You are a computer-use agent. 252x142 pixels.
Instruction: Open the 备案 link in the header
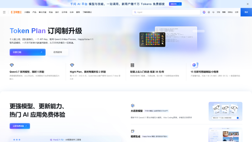(x=224, y=12)
